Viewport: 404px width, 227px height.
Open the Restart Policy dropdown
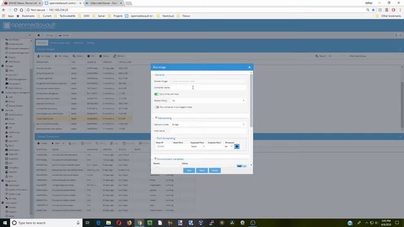pyautogui.click(x=208, y=101)
